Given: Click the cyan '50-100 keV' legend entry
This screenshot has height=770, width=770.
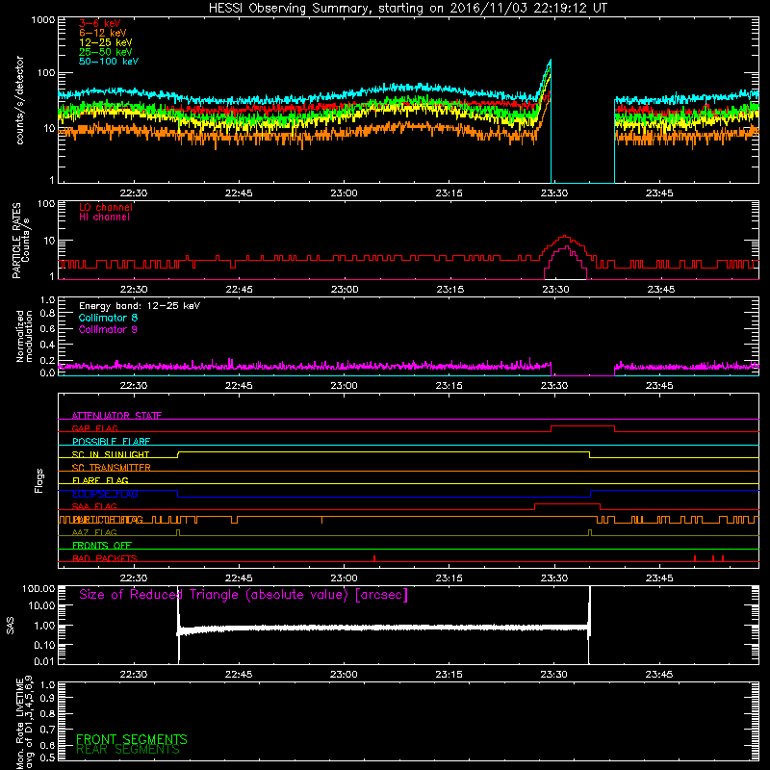Looking at the screenshot, I should [109, 62].
